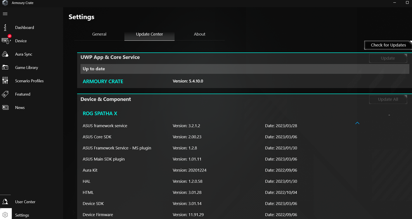Screen dimensions: 412x219
Task: Open Scenario Profiles via sliders icon
Action: [5, 81]
